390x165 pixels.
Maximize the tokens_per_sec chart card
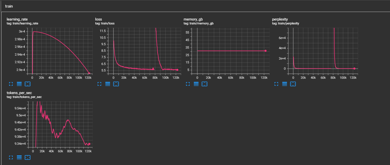[x=11, y=157]
